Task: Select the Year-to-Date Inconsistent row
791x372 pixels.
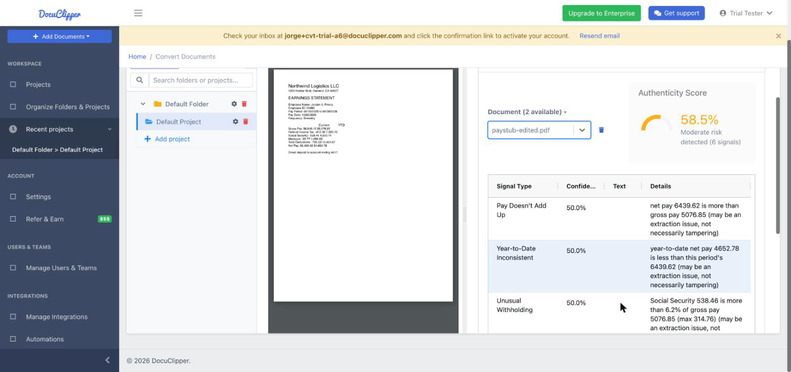Action: (x=619, y=267)
